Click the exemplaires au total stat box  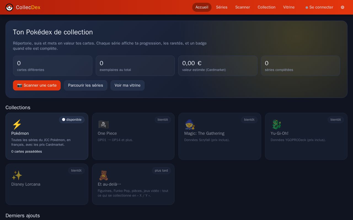(135, 66)
